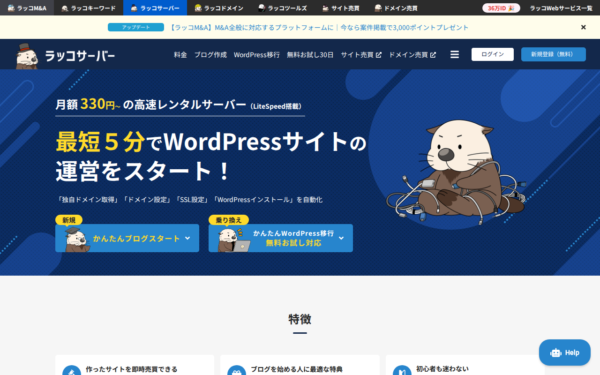Expand かんたんブログスタート dropdown button
Image resolution: width=600 pixels, height=375 pixels.
(x=127, y=238)
